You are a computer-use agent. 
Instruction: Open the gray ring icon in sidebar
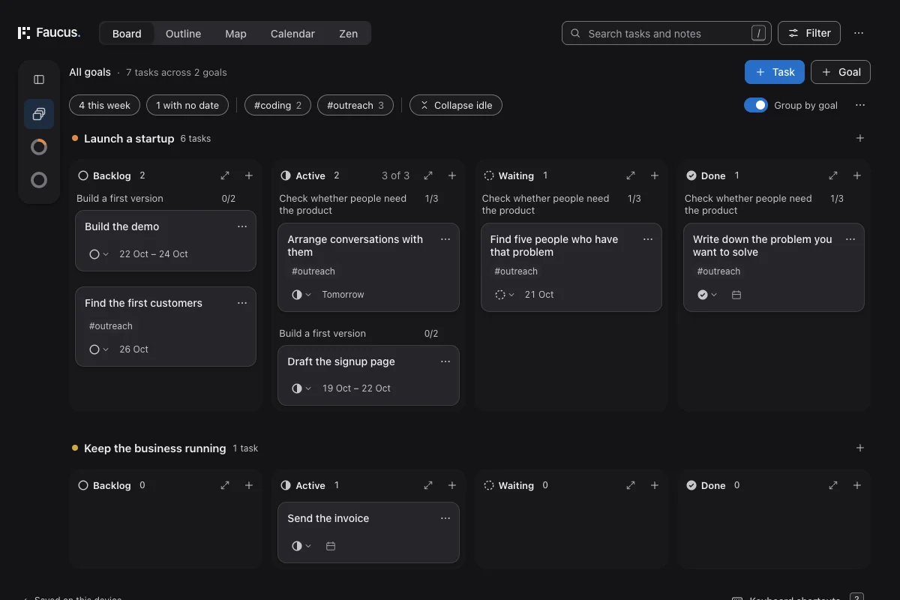39,180
